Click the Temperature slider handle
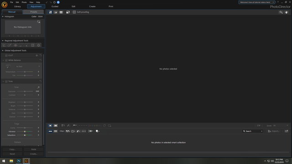Image resolution: width=292 pixels, height=164 pixels. point(25,72)
